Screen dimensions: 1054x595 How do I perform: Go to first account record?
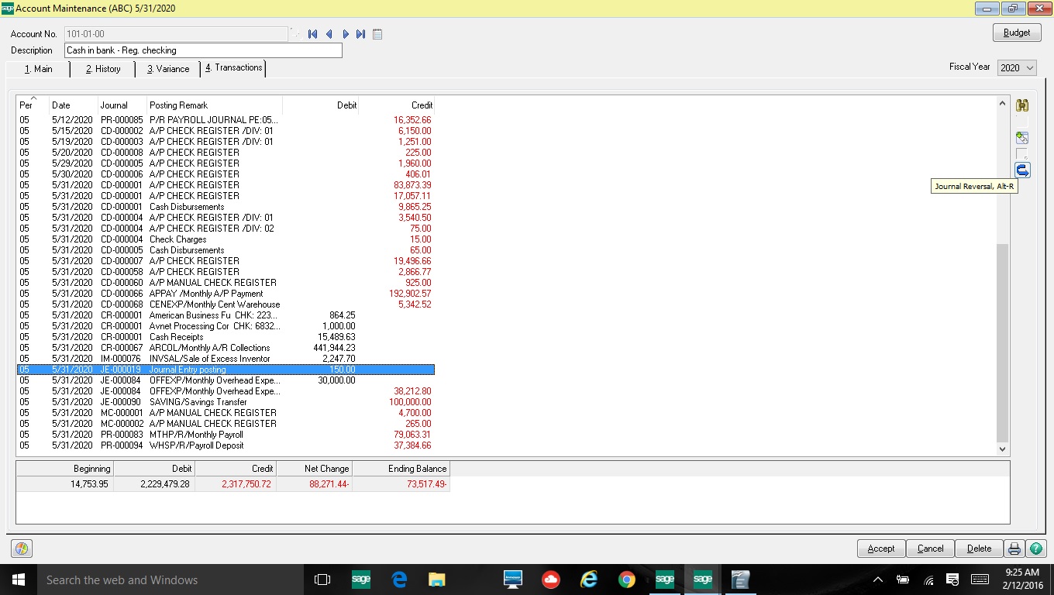pos(312,34)
